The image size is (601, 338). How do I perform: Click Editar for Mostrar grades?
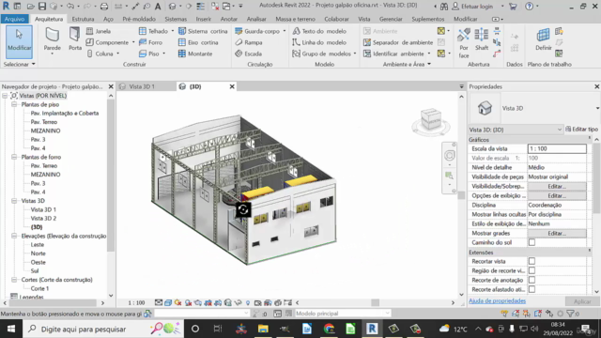[557, 234]
